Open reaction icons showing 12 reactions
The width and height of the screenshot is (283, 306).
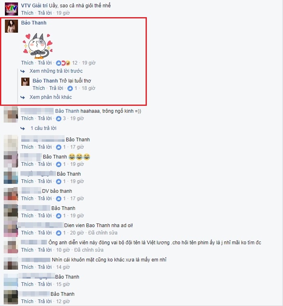coord(63,63)
